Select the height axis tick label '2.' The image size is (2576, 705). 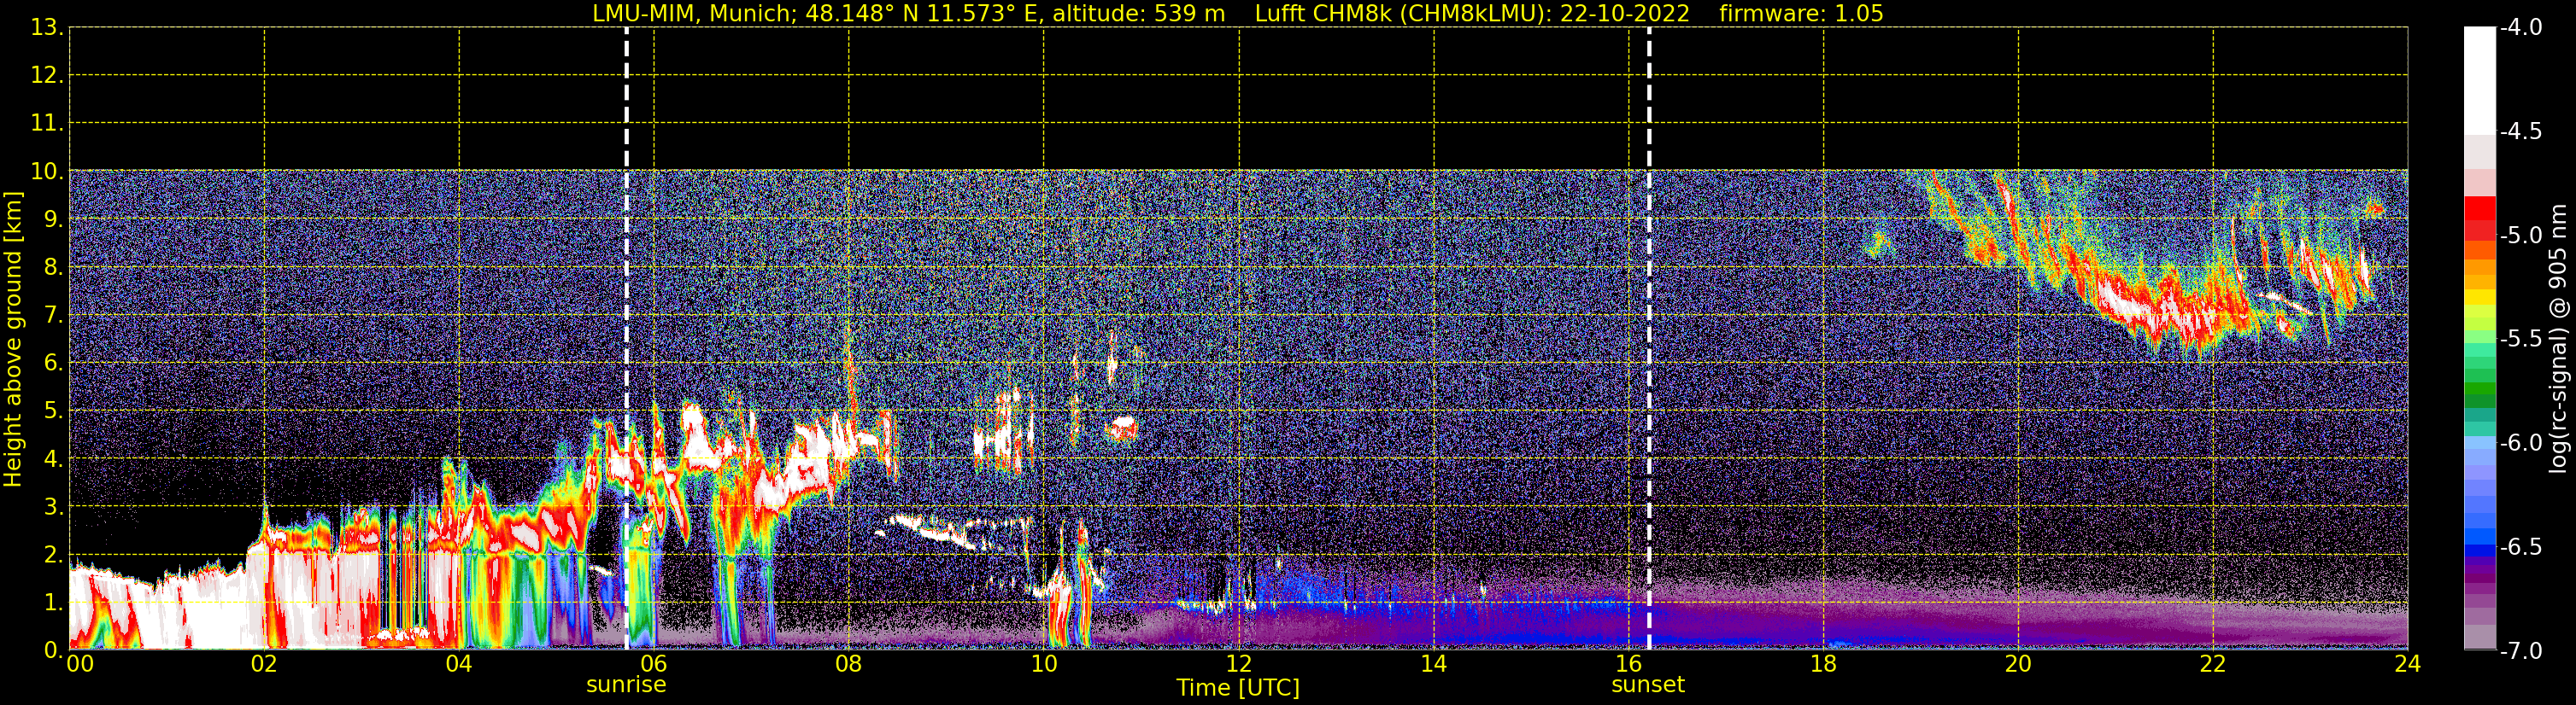53,556
